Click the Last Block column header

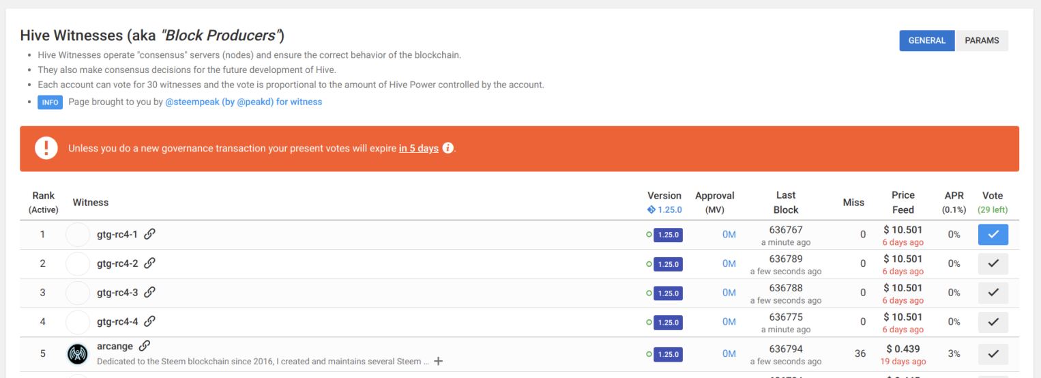click(x=786, y=203)
